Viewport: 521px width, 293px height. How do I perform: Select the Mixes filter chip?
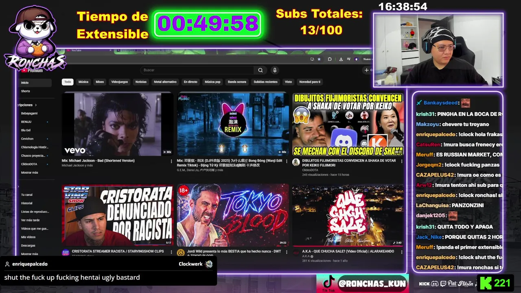pyautogui.click(x=100, y=82)
